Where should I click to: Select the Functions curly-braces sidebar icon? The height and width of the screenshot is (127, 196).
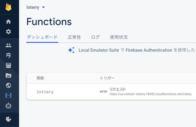(8, 95)
